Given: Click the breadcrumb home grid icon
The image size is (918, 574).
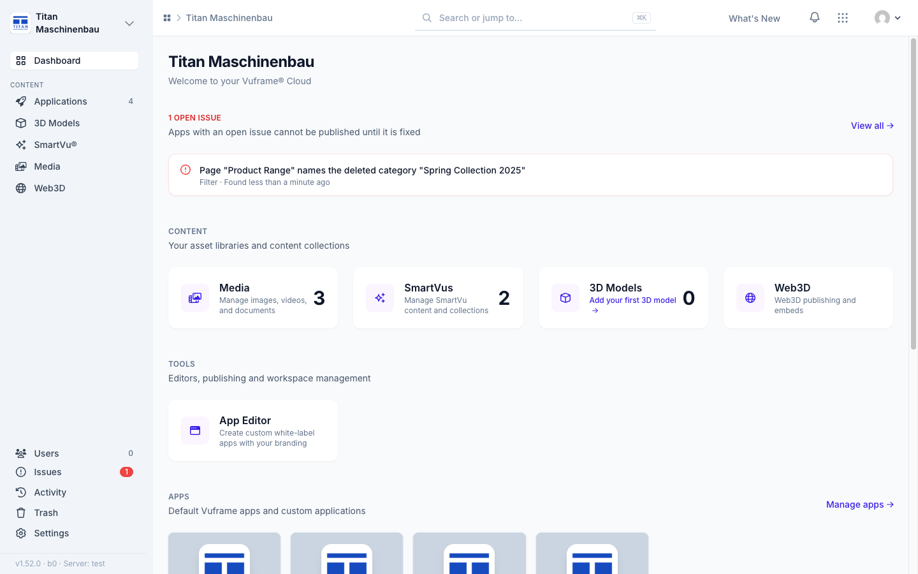Looking at the screenshot, I should 167,18.
